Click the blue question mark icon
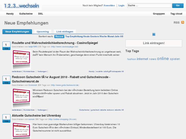 (154, 34)
